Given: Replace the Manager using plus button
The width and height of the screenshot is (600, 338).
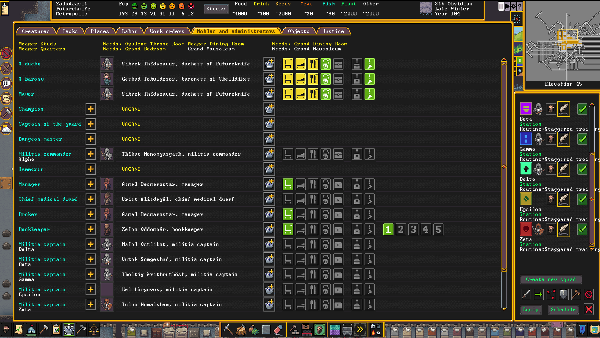Looking at the screenshot, I should coord(91,184).
